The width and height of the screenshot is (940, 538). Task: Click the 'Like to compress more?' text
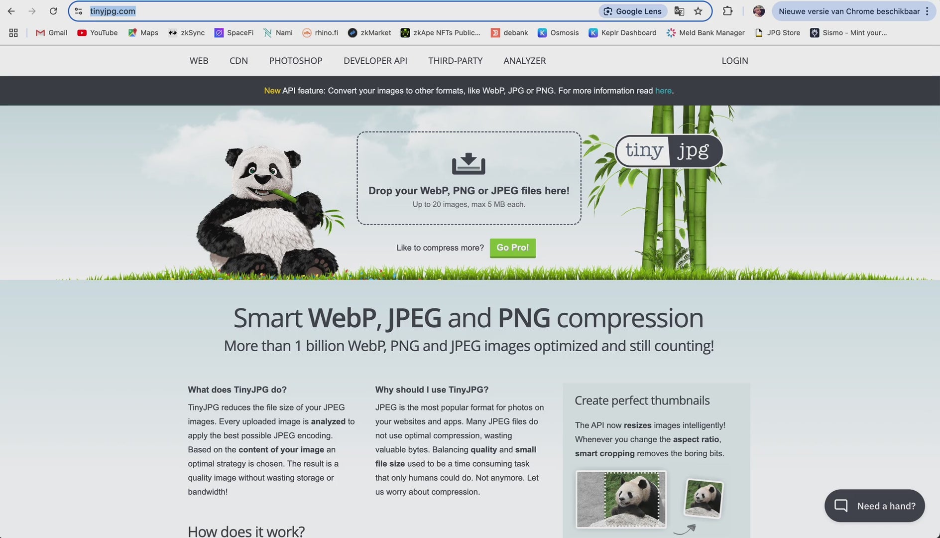point(440,248)
